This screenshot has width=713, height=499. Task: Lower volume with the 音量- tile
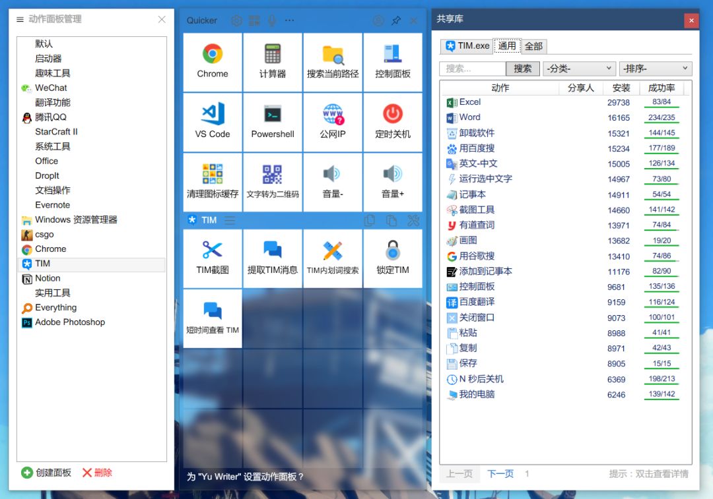pyautogui.click(x=332, y=182)
